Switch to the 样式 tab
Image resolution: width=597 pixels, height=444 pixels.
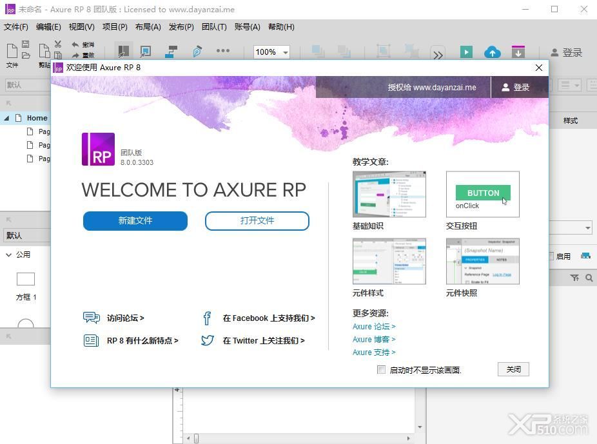(571, 121)
